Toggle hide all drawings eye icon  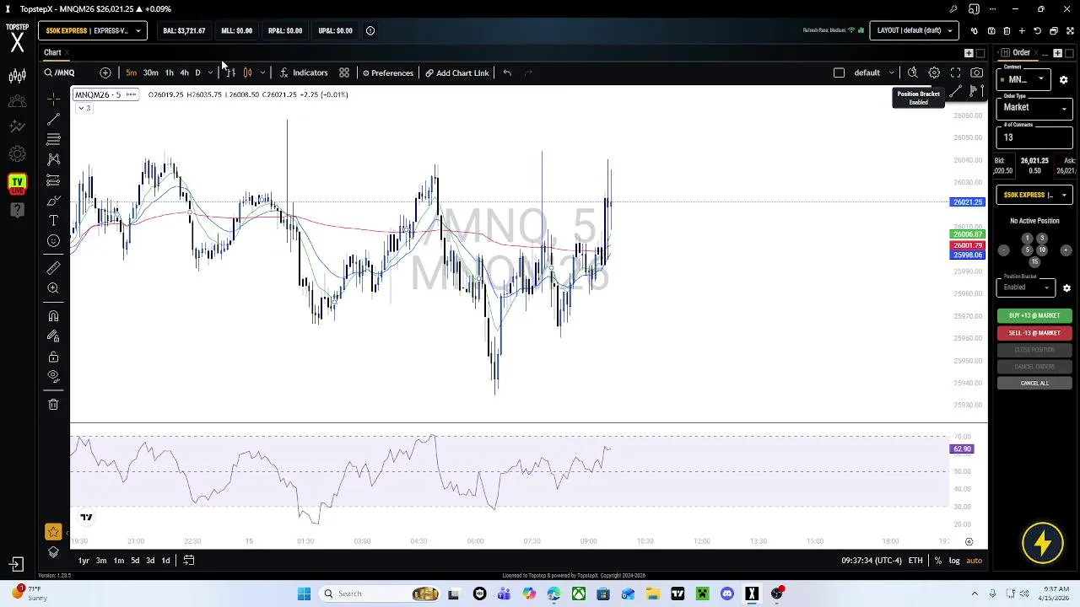tap(53, 376)
